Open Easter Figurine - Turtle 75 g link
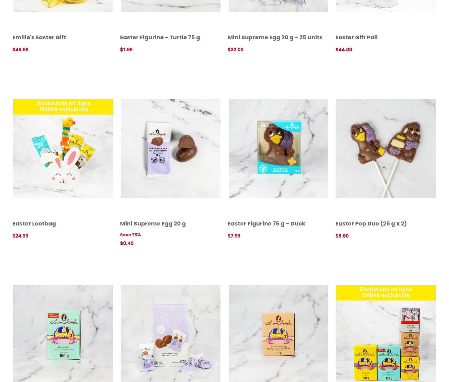This screenshot has width=449, height=382. point(160,37)
